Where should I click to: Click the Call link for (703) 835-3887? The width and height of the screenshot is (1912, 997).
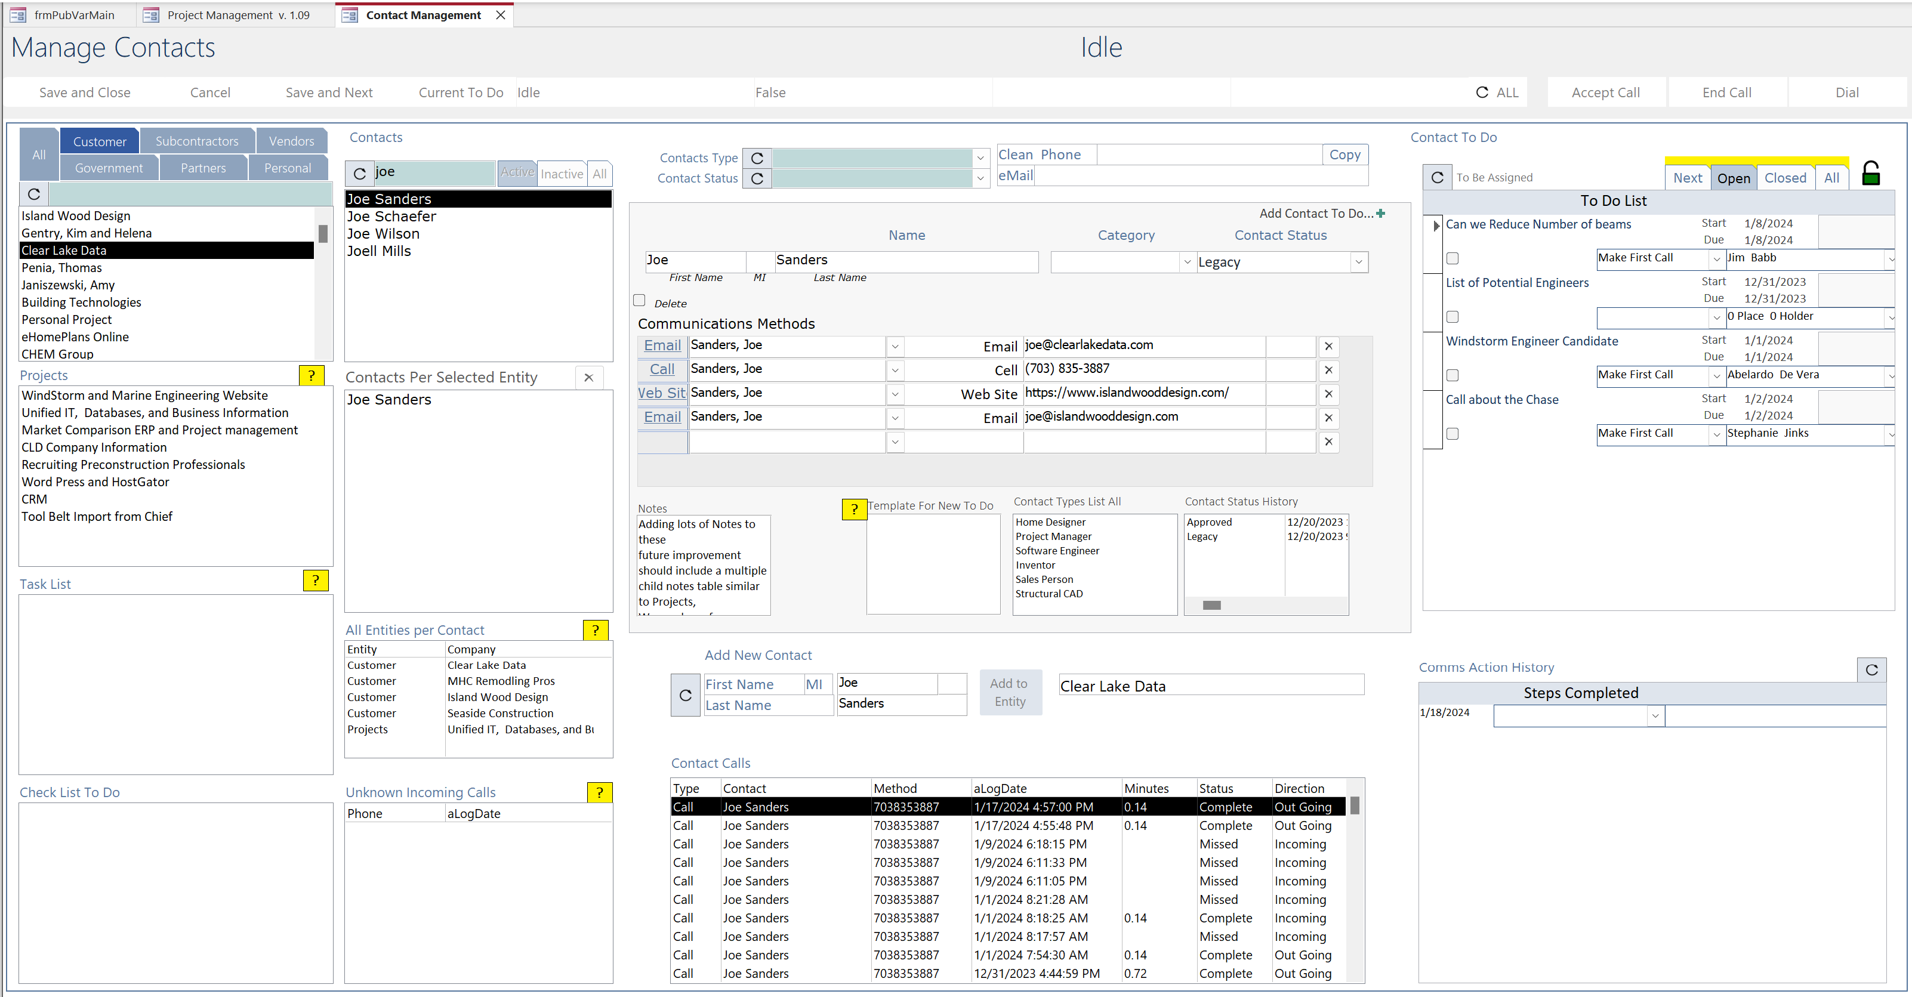[662, 370]
